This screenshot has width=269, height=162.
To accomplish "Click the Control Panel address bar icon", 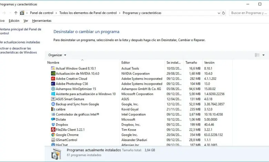I will pyautogui.click(x=22, y=13).
